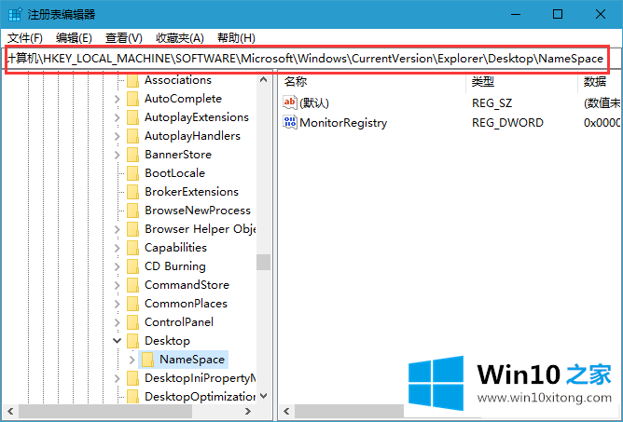Click the values pane horizontal scrollbar thumb
623x422 pixels.
point(349,411)
